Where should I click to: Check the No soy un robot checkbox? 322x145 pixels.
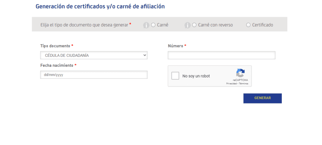[x=175, y=76]
